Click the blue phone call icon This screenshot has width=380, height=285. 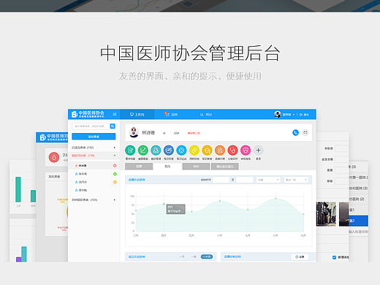(295, 132)
